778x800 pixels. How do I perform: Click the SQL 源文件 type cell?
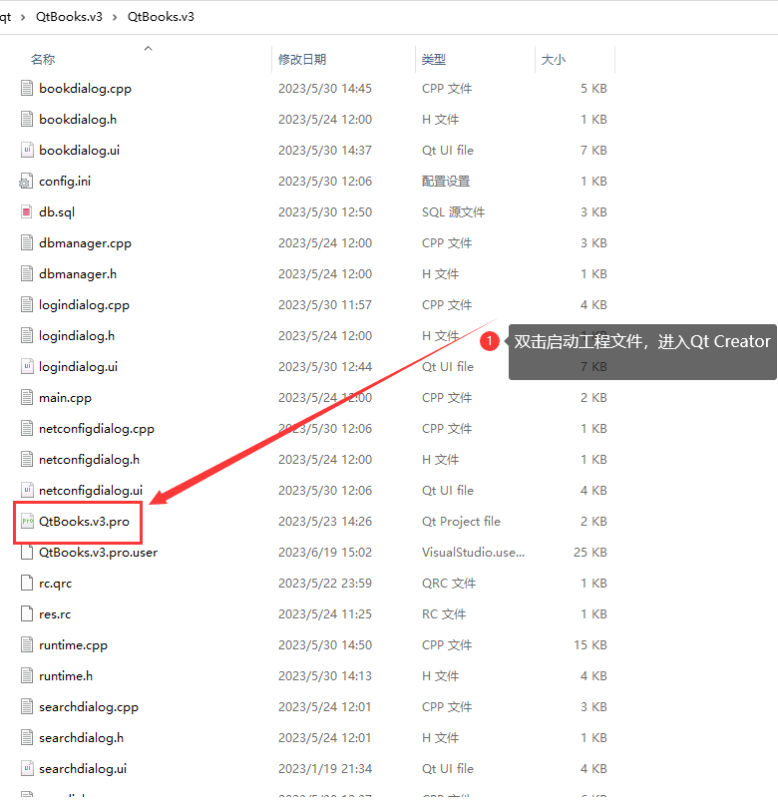point(453,211)
